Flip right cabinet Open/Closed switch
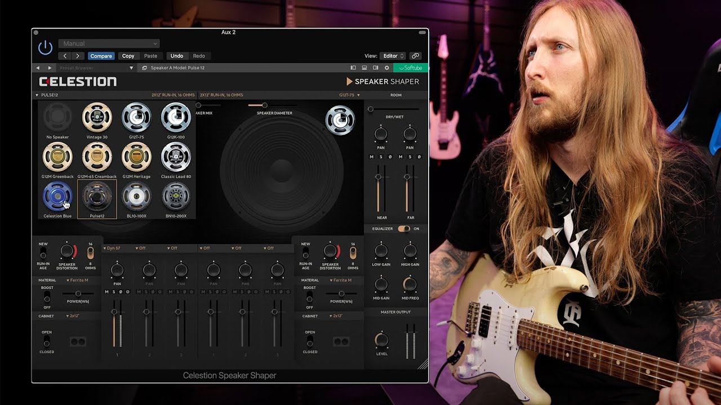The height and width of the screenshot is (405, 721). point(309,341)
